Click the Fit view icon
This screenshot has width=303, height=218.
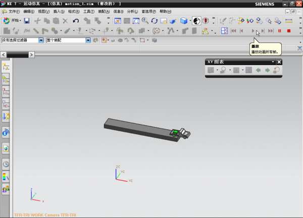click(118, 21)
